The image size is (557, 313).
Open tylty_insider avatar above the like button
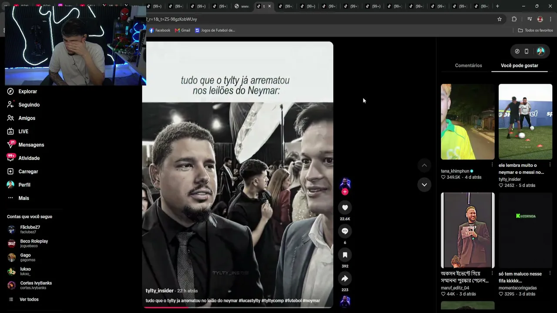point(345,183)
